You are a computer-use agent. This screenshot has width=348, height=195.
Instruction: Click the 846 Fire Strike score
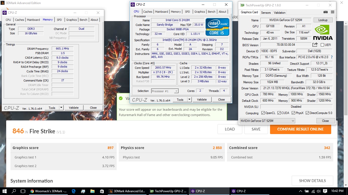[18, 131]
